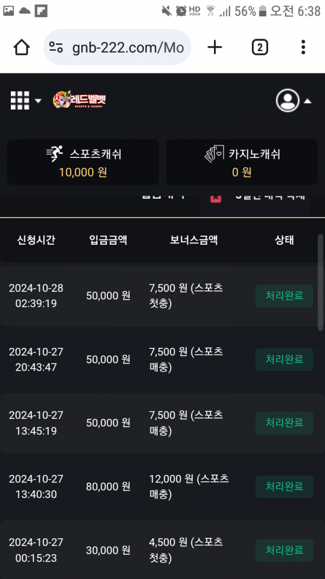Tap the browser home icon

(22, 48)
